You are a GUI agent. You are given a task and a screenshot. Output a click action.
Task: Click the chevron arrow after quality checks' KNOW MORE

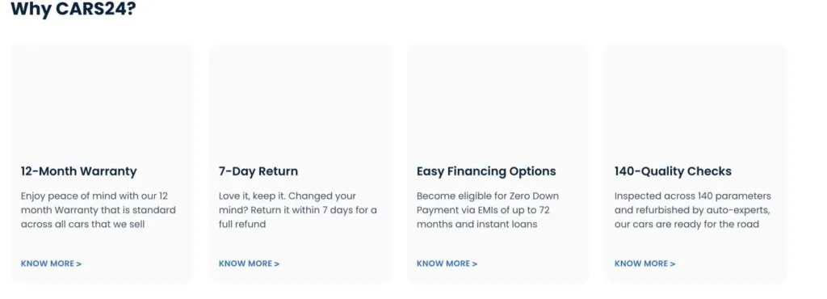tap(673, 263)
